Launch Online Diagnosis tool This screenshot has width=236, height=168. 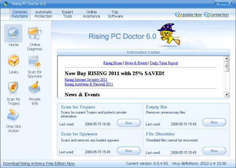coord(35,33)
